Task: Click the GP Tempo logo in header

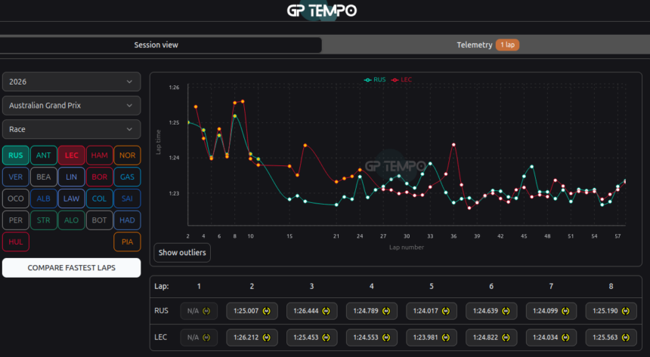Action: tap(321, 11)
